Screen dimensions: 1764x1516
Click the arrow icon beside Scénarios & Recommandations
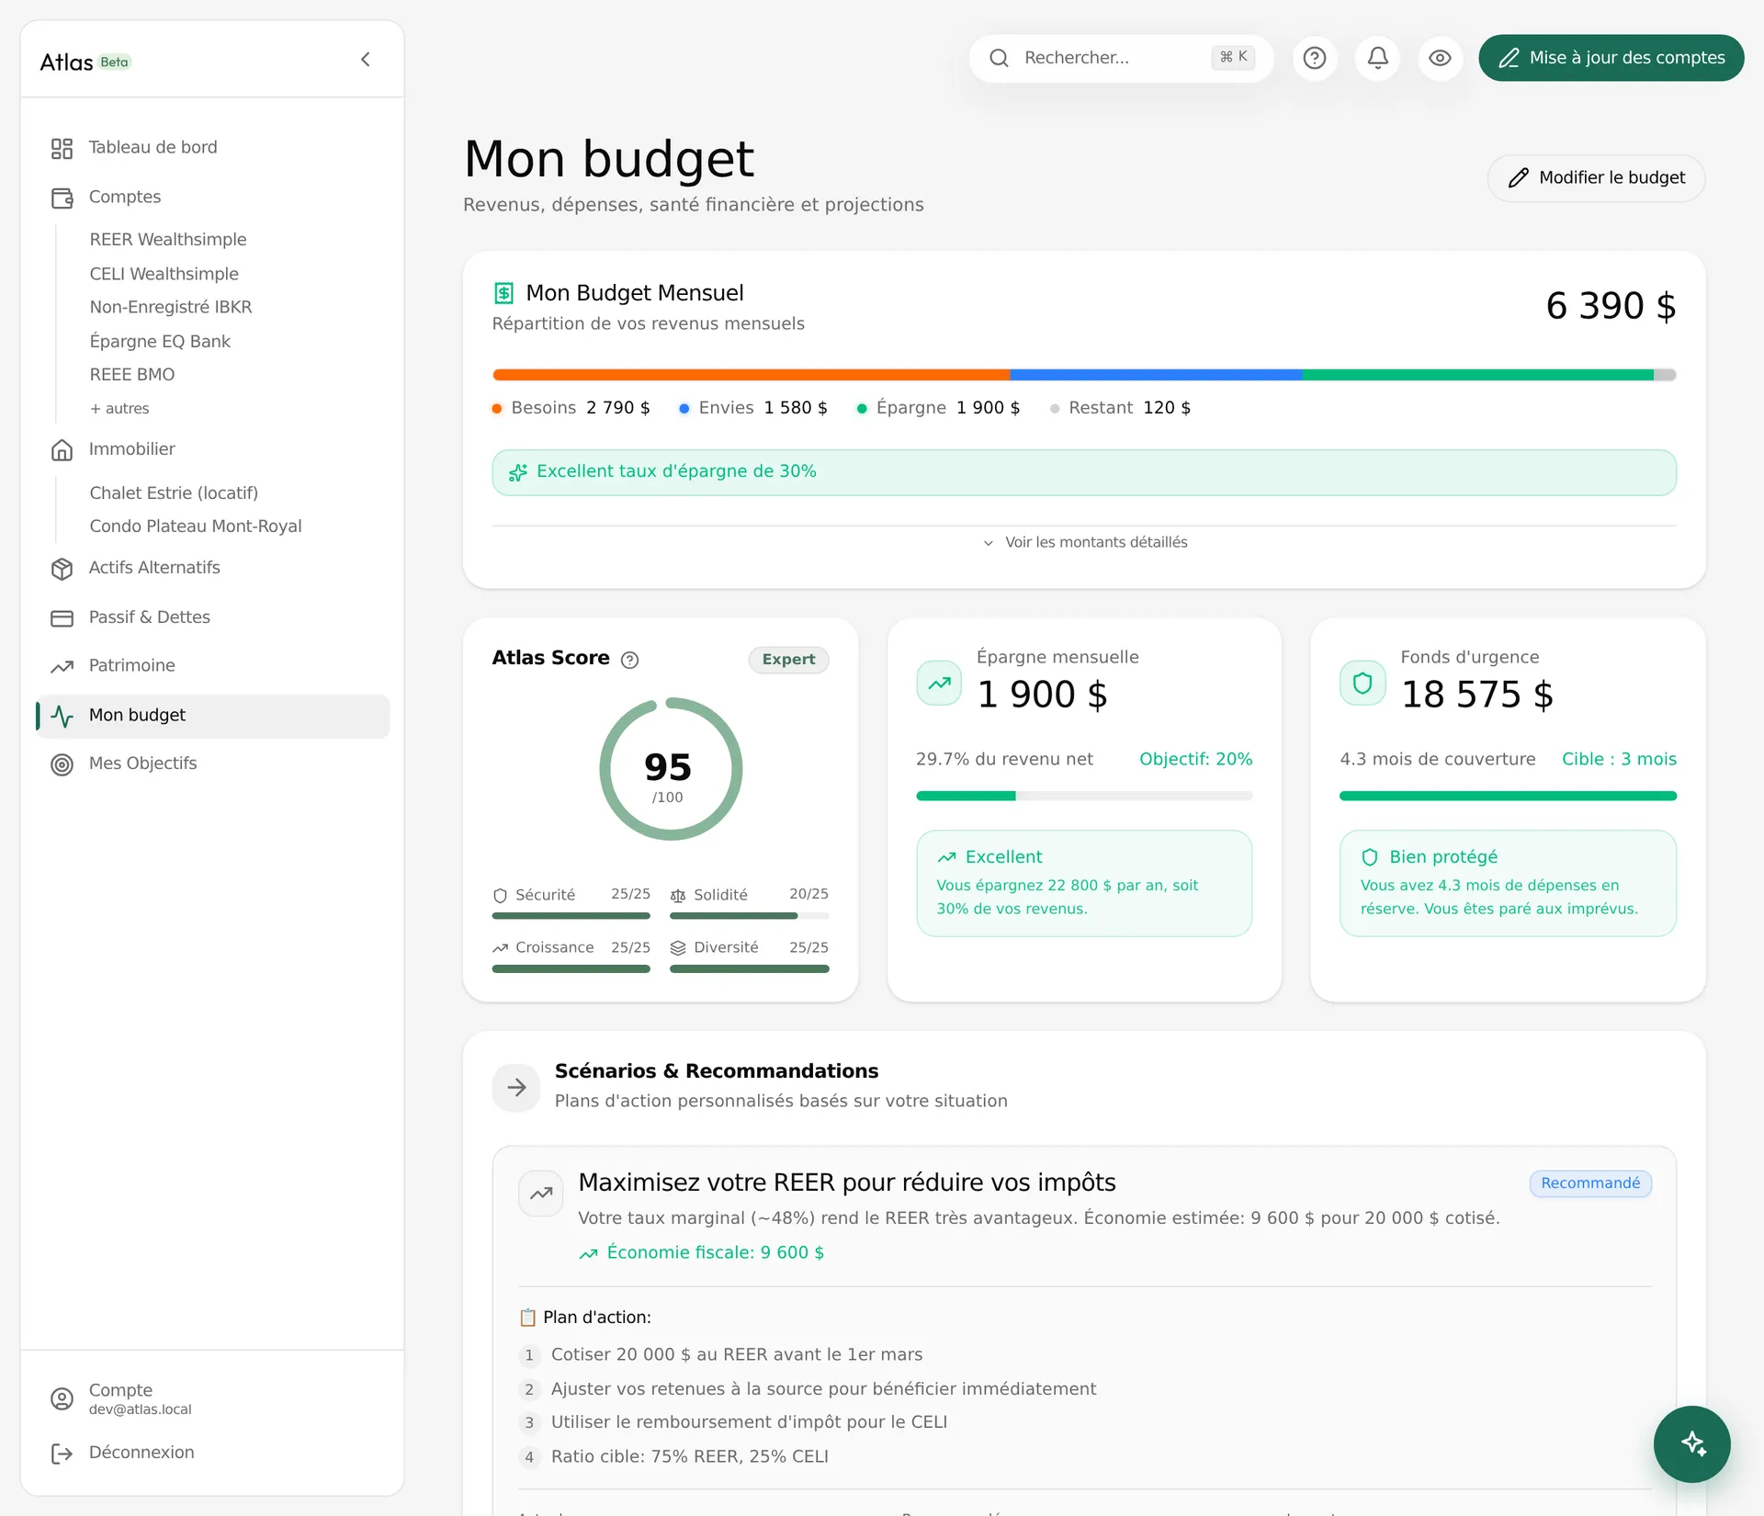(x=516, y=1088)
